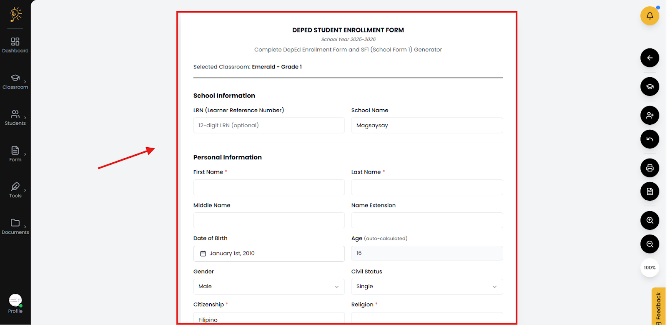Open the Date of Birth picker
Image resolution: width=667 pixels, height=325 pixels.
pyautogui.click(x=269, y=254)
